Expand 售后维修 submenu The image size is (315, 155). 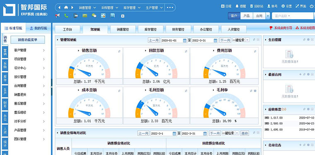[x=29, y=112]
